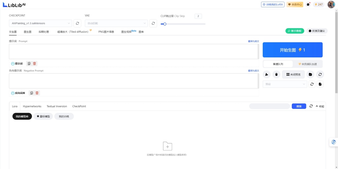Select the 普通队列 queue option
This screenshot has height=169, width=338.
tap(278, 64)
